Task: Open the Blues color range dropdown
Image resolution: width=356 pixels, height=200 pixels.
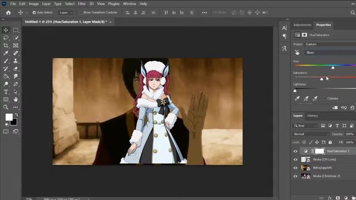Action: (x=330, y=53)
